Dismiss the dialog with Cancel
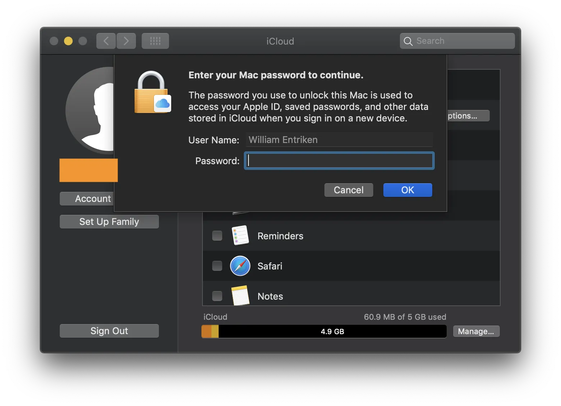The image size is (561, 406). 349,190
